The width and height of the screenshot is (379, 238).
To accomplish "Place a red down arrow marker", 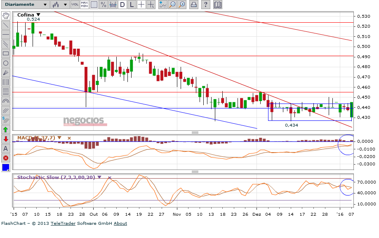I will [6, 139].
